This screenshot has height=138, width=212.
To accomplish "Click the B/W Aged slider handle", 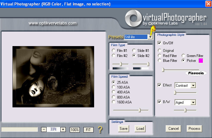I will pos(185,110).
